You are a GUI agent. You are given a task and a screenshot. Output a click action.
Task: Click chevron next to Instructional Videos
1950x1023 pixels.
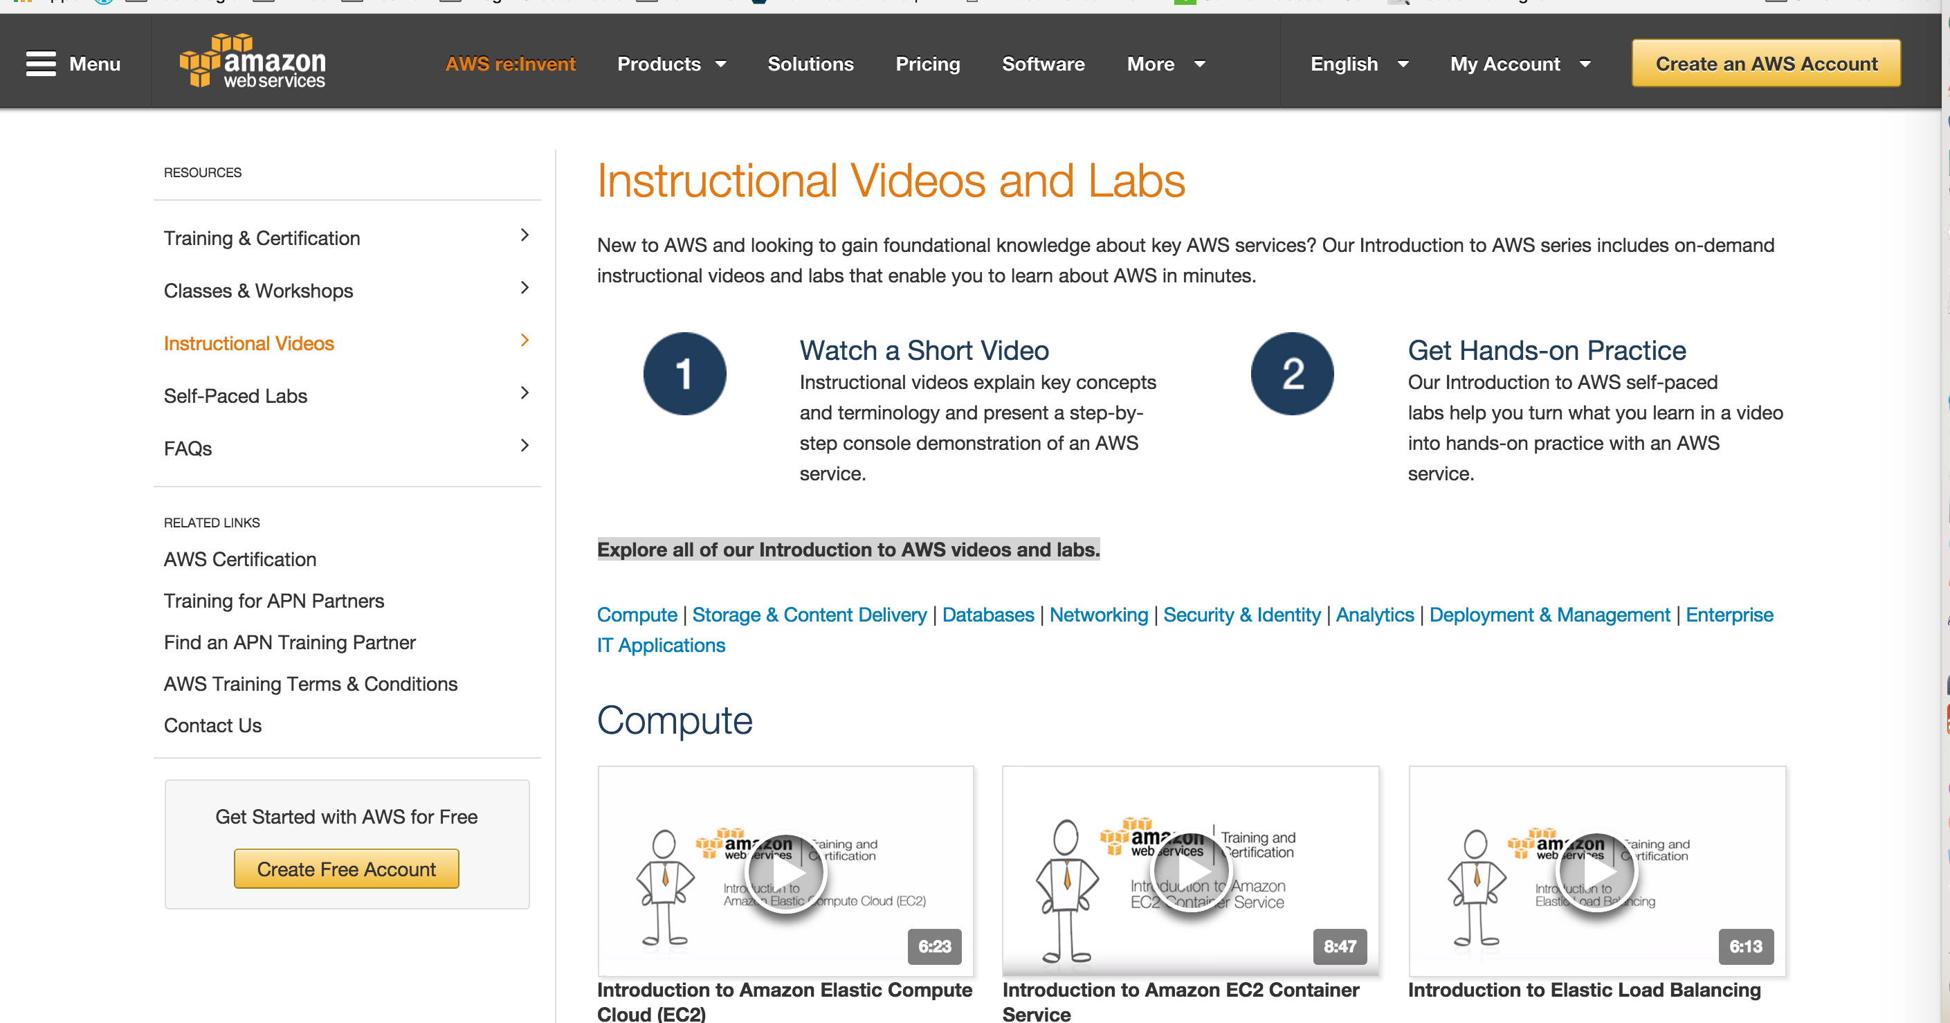point(525,340)
